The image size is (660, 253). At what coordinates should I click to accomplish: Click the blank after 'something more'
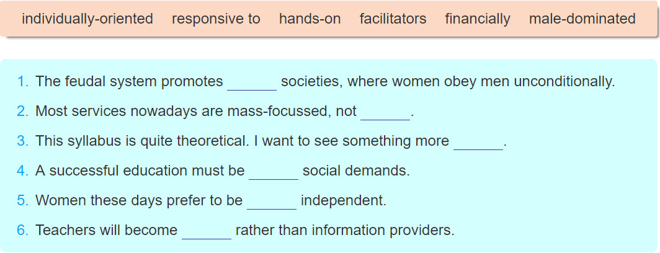(478, 142)
